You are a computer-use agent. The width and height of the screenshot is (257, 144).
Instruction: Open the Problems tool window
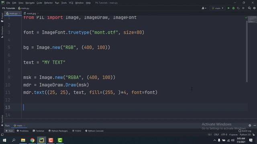coord(22,131)
